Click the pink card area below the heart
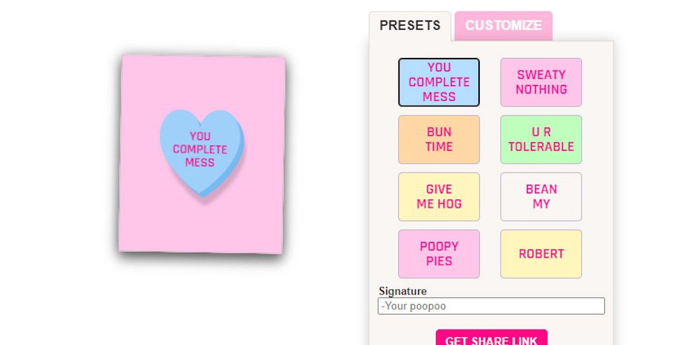Viewport: 690px width, 345px height. pyautogui.click(x=202, y=226)
